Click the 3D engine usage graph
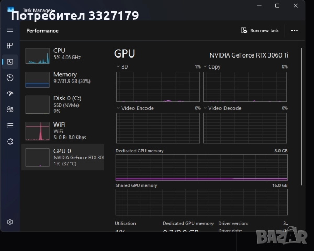314x251 pixels. [x=158, y=87]
